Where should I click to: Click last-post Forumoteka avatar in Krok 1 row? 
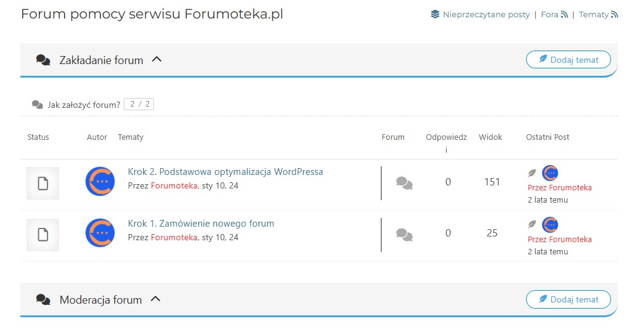tap(550, 225)
